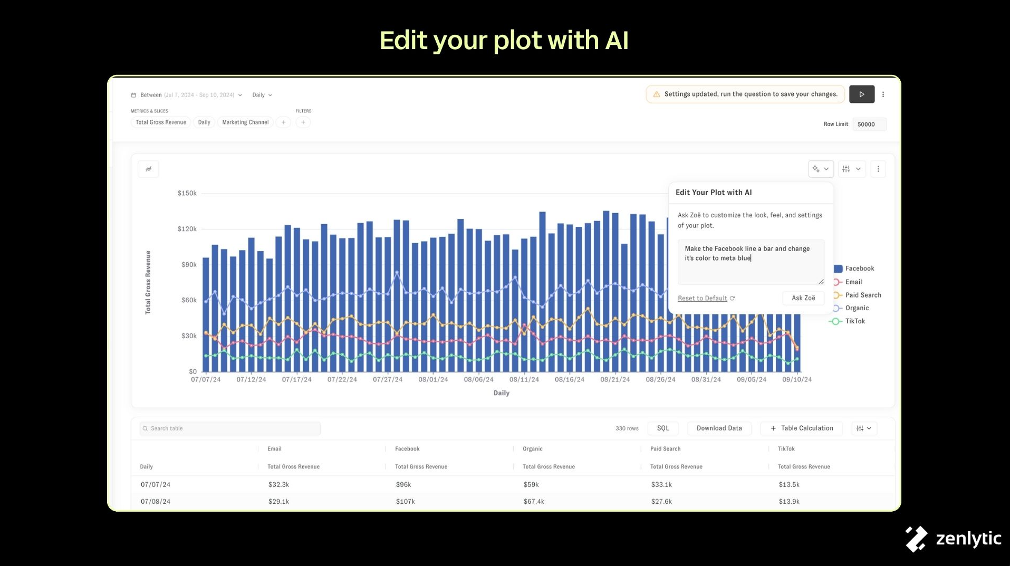Open the Daily granularity dropdown
Screen dimensions: 1010x566
point(262,95)
